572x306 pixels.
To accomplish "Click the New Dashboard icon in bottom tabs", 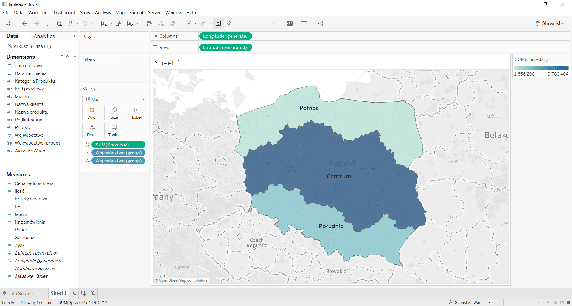I will [x=83, y=293].
